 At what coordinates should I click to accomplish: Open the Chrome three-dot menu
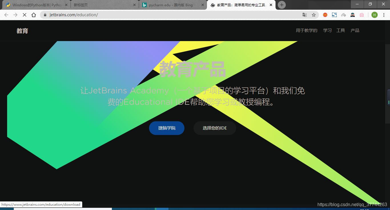[384, 15]
